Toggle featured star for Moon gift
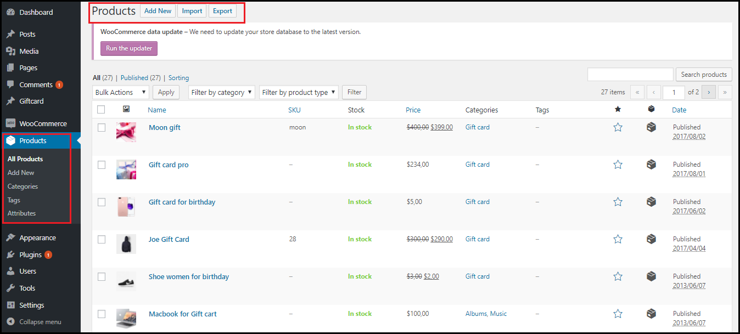This screenshot has height=334, width=740. pyautogui.click(x=618, y=127)
